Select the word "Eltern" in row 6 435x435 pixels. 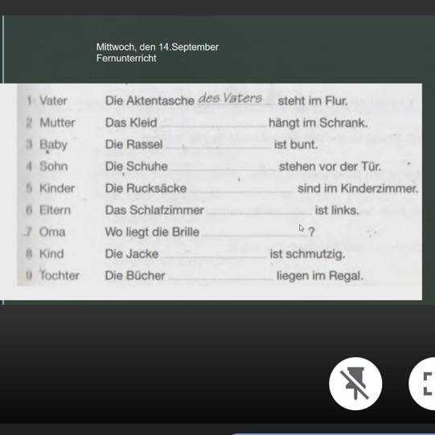55,211
